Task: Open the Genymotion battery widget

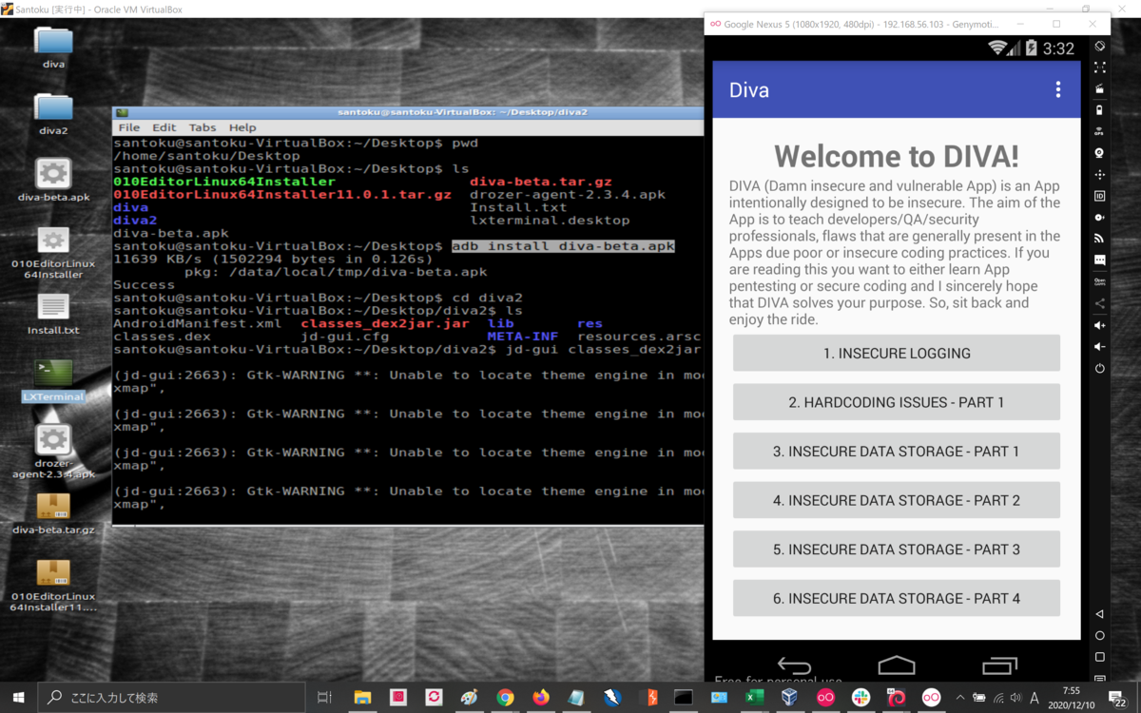Action: click(x=1099, y=110)
